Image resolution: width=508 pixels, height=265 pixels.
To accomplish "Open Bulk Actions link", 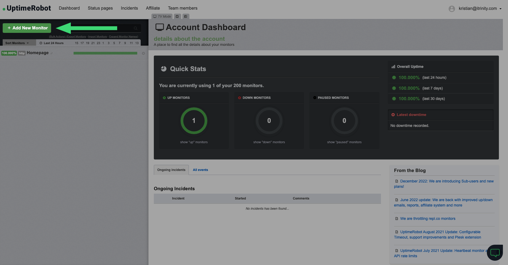I will (57, 37).
